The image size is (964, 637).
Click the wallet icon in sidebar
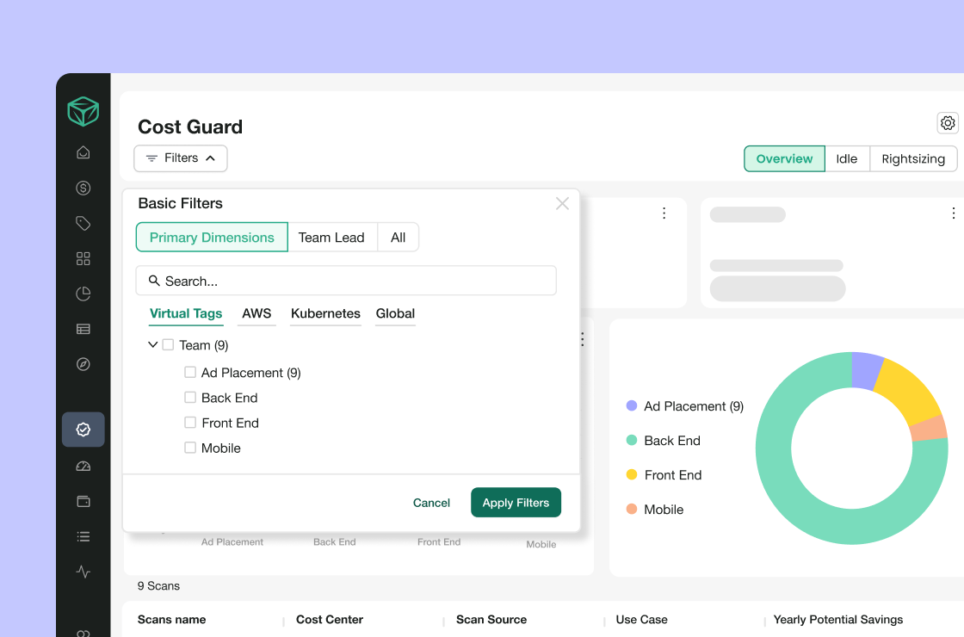click(x=83, y=501)
